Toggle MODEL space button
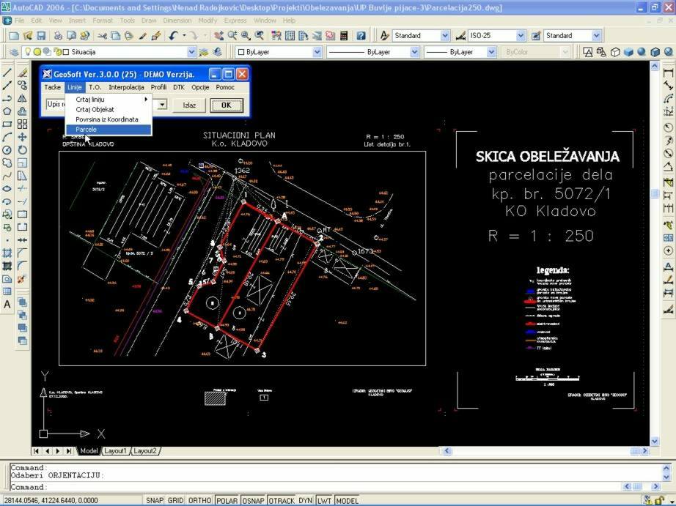This screenshot has width=676, height=506. pyautogui.click(x=347, y=500)
